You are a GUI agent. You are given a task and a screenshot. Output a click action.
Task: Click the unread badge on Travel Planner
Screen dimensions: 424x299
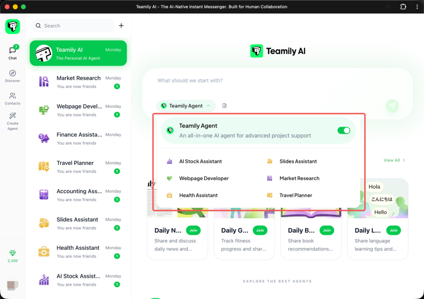coord(117,171)
